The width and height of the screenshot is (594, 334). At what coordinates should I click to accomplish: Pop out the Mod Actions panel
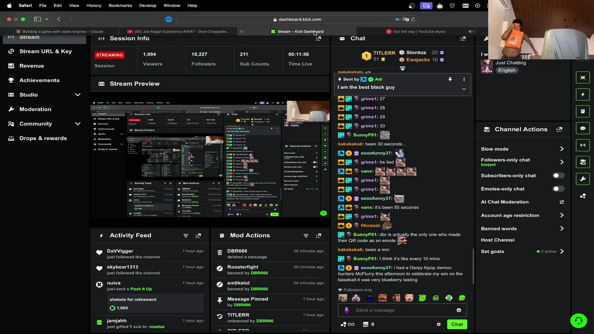click(x=318, y=236)
